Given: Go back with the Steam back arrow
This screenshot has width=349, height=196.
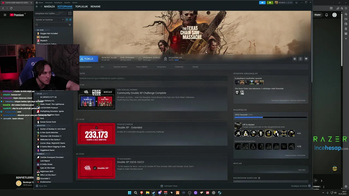Looking at the screenshot, I should pos(37,7).
